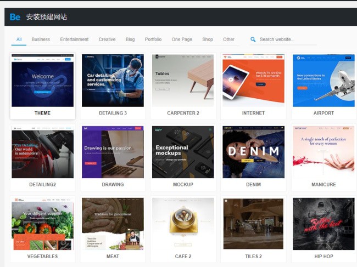This screenshot has width=357, height=267.
Task: Open the Internet website preview
Action: pyautogui.click(x=253, y=81)
